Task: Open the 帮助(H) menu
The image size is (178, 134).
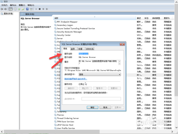Action: 31,5
